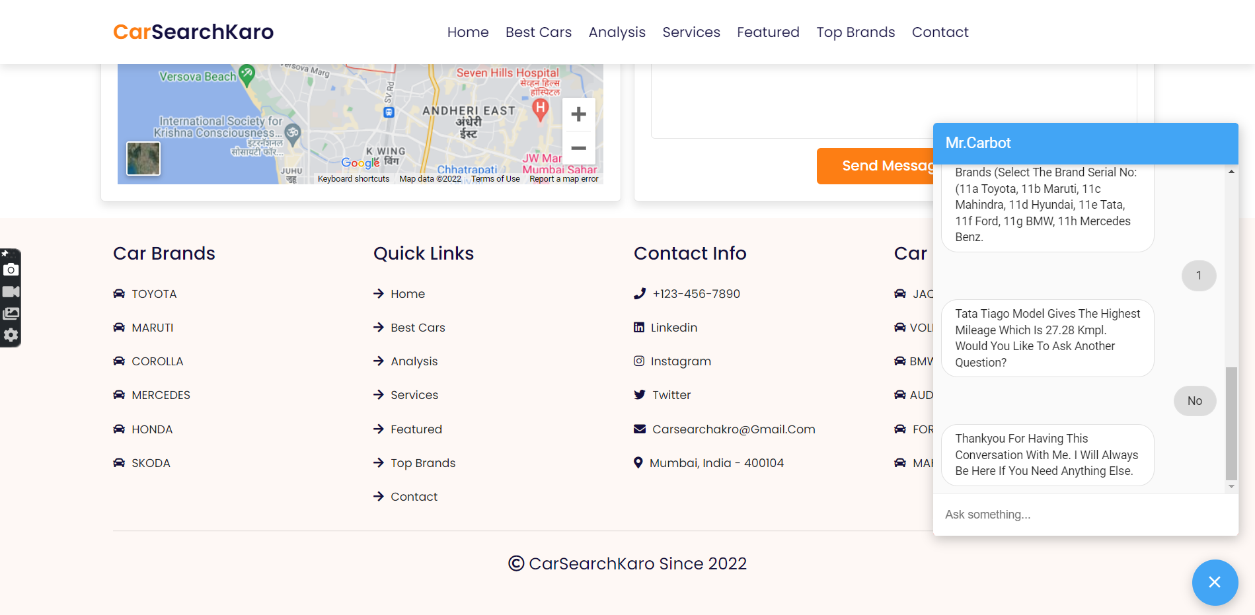Switch map to satellite view thumbnail
Viewport: 1255px width, 615px height.
143,159
